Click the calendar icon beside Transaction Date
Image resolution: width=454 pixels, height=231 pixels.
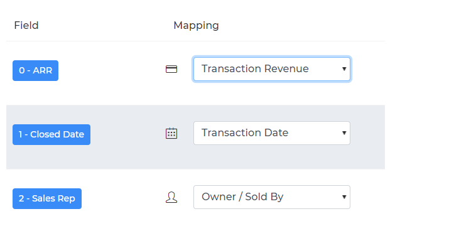(x=171, y=133)
